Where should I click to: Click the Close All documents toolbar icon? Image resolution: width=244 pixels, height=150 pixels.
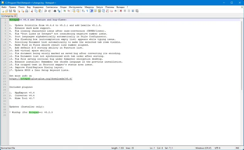[23, 11]
